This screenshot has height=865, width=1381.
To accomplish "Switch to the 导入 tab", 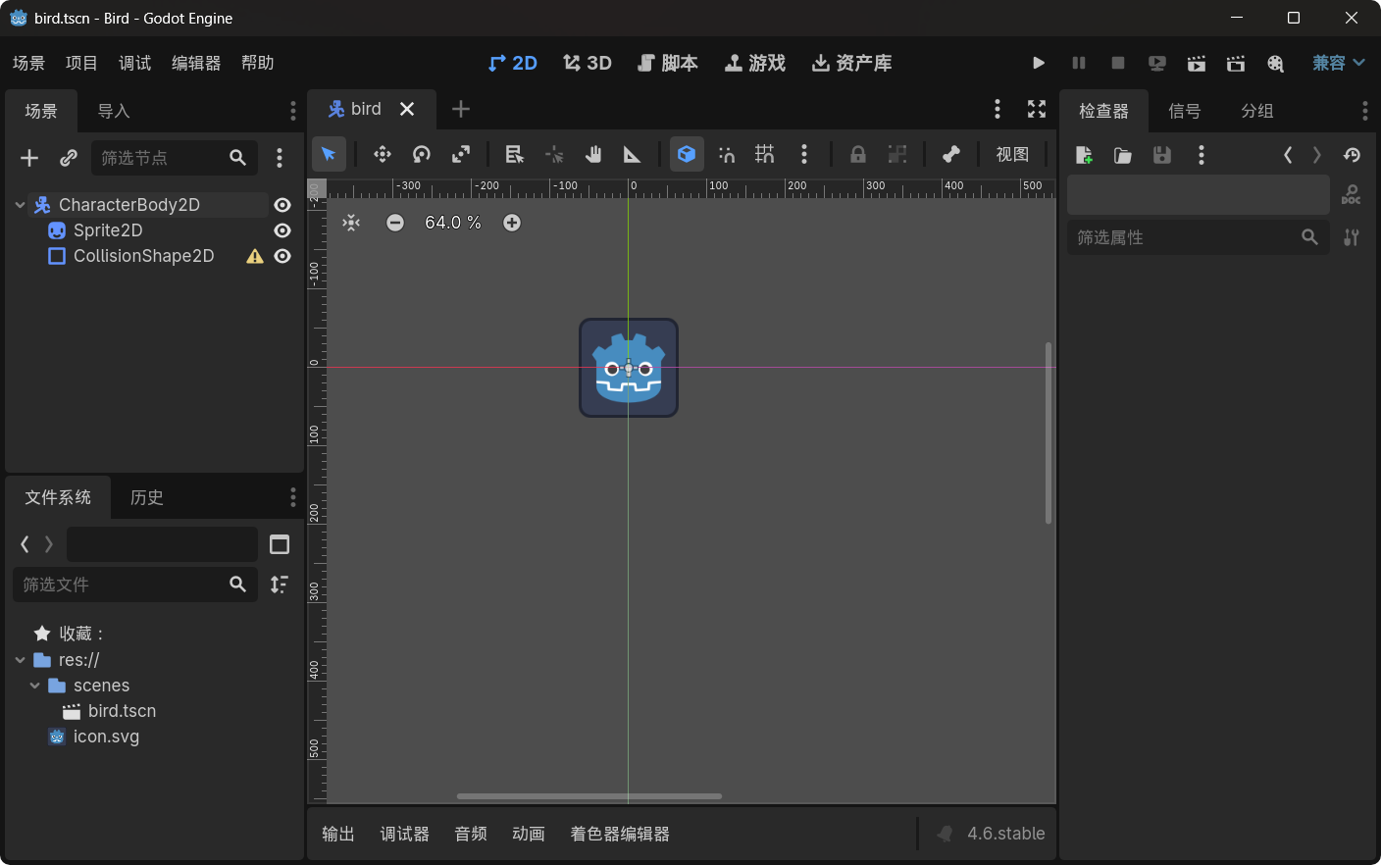I will tap(114, 111).
